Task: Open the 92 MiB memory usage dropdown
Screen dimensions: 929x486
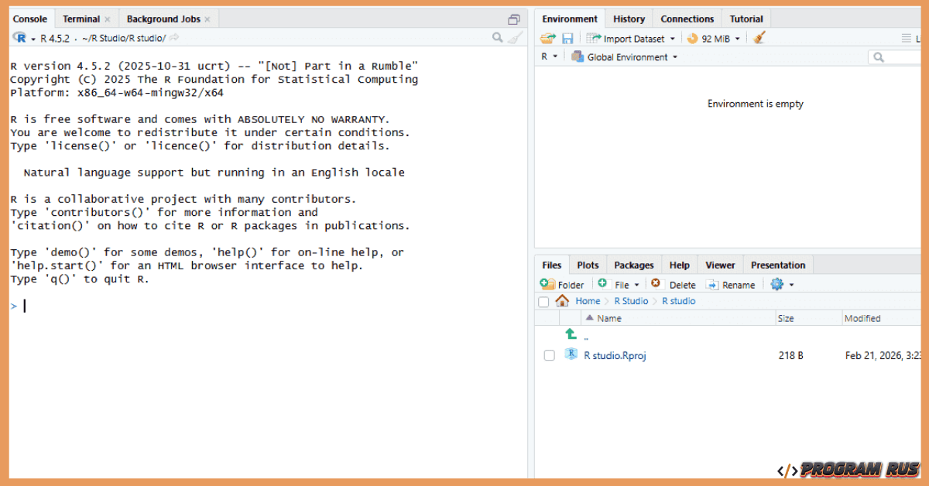Action: tap(714, 39)
